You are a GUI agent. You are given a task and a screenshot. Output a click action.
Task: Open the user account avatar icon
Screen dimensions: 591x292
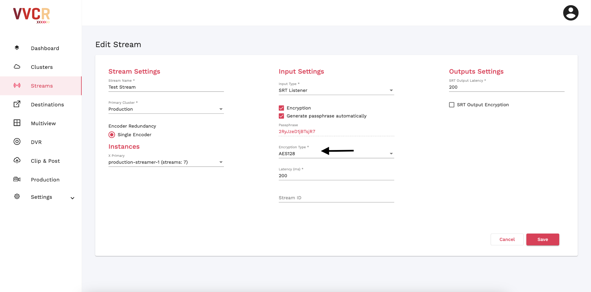click(571, 13)
